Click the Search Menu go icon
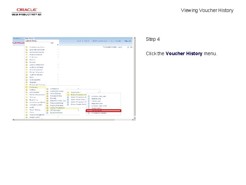Viewport: 246px width, 185px height. pyautogui.click(x=52, y=43)
